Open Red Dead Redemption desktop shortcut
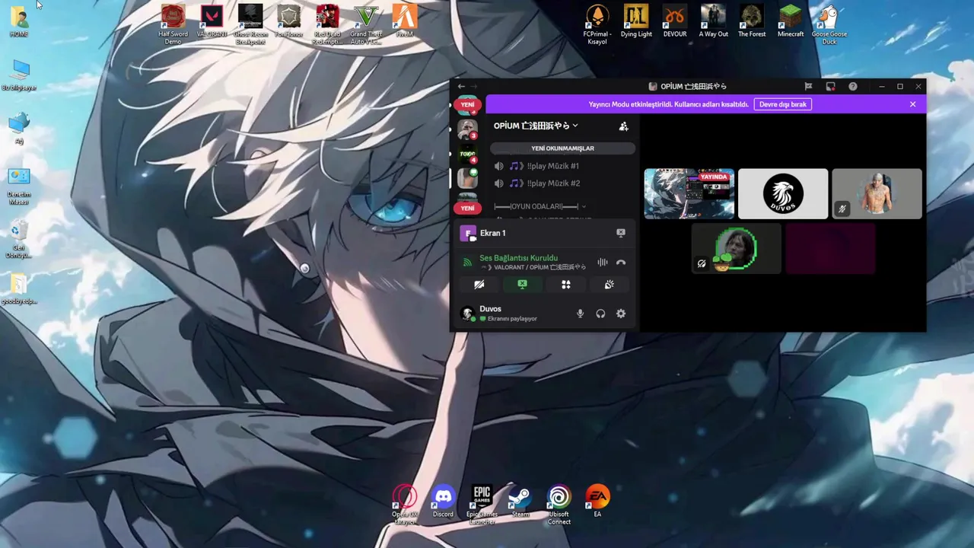Screen dimensions: 974x548 (328, 23)
